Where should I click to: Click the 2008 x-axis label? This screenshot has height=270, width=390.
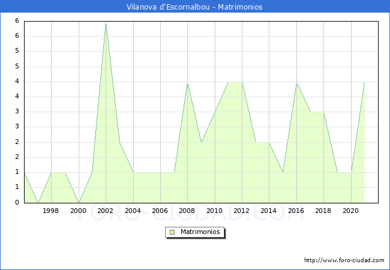(x=187, y=211)
